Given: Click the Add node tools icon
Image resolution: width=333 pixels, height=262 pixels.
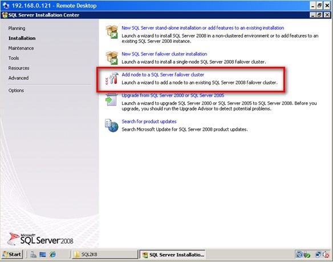Looking at the screenshot, I should click(112, 78).
